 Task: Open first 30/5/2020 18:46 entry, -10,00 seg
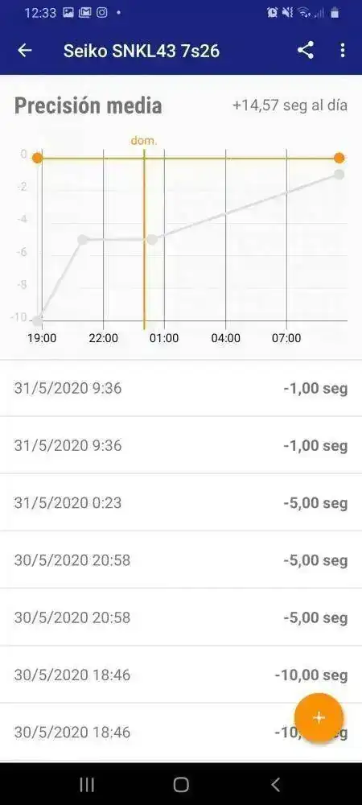[181, 675]
